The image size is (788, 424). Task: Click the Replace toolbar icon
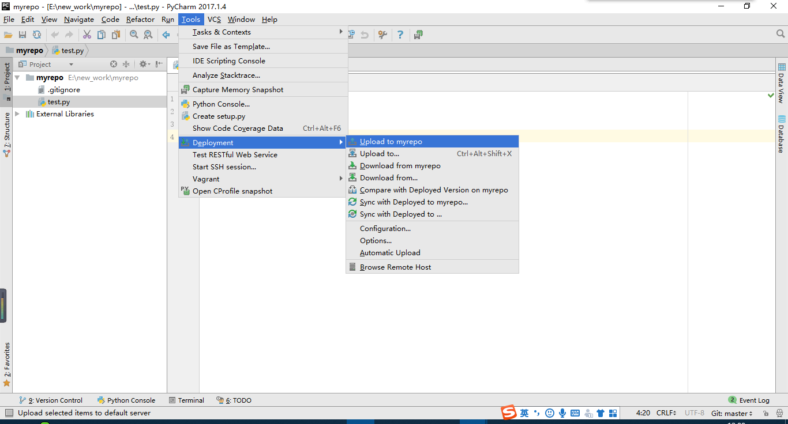pyautogui.click(x=148, y=35)
